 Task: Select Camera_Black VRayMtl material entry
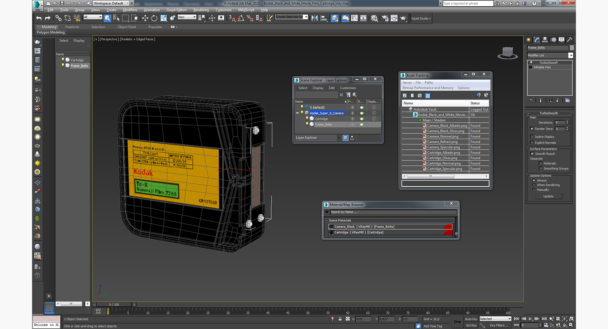click(x=390, y=227)
